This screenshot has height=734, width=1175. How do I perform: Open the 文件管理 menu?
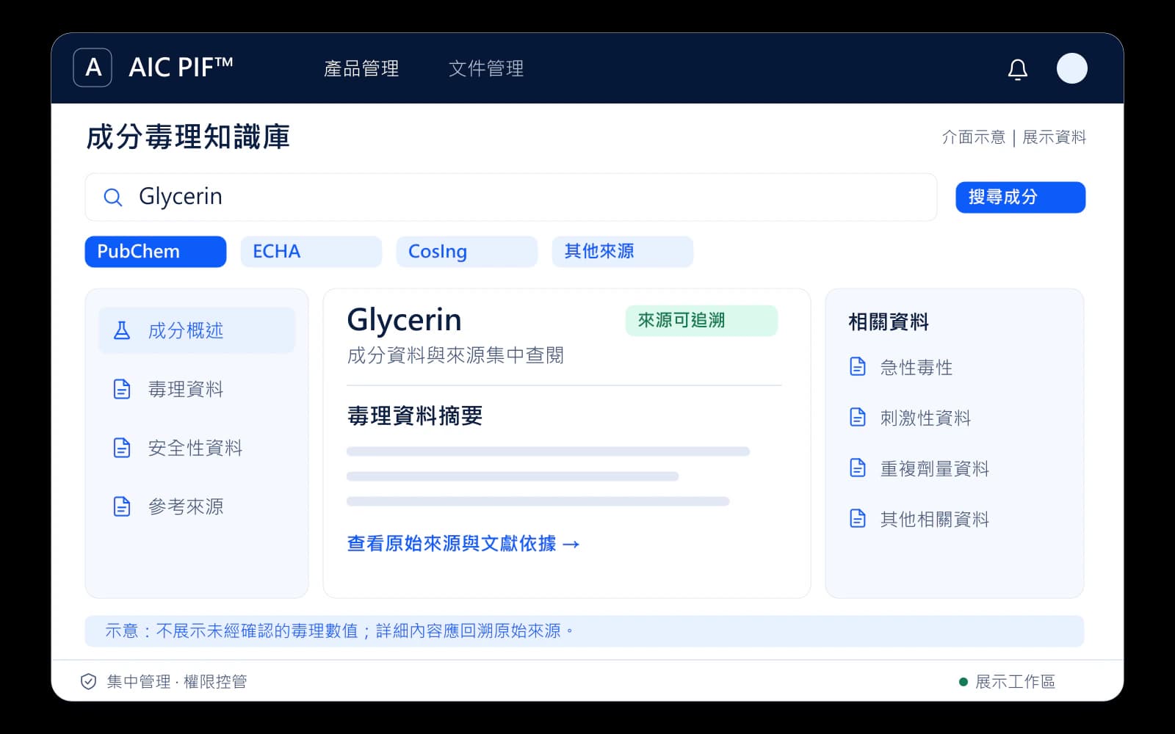pyautogui.click(x=486, y=68)
